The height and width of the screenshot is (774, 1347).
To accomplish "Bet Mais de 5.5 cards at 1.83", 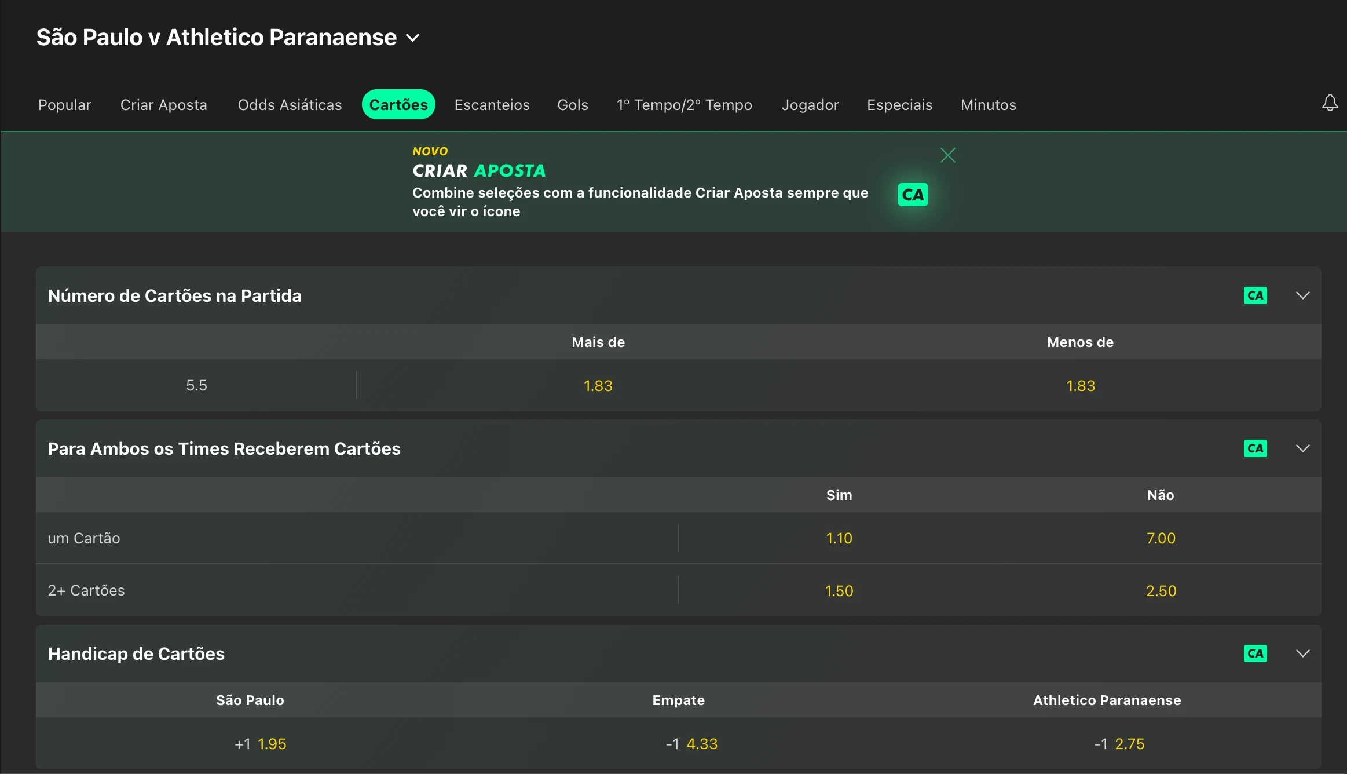I will (x=598, y=386).
